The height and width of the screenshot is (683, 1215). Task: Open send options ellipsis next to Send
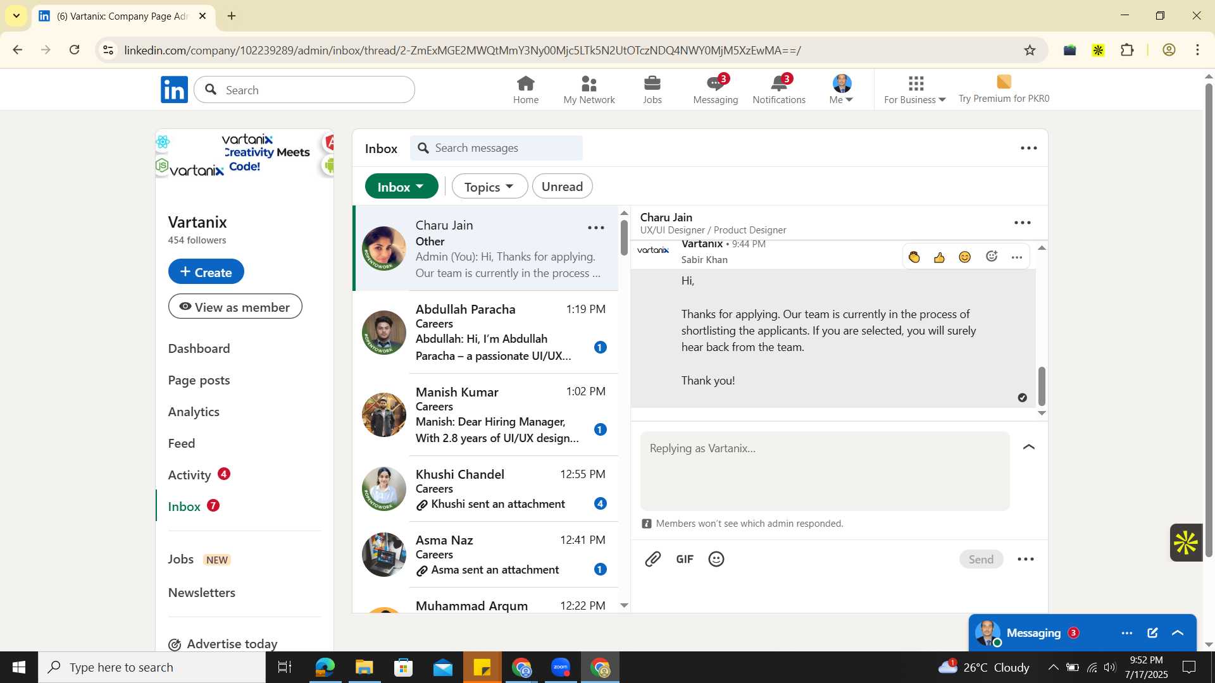point(1026,559)
